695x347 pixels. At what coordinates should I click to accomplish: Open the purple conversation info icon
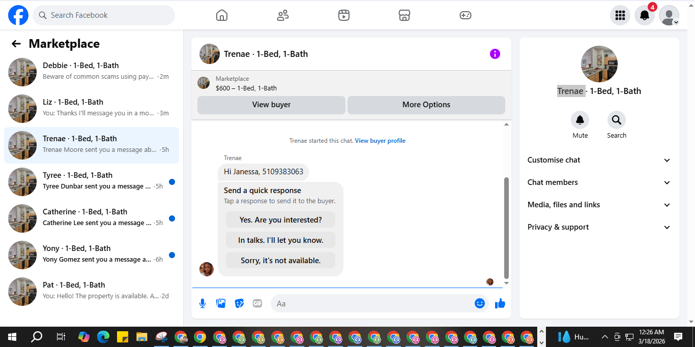coord(495,54)
